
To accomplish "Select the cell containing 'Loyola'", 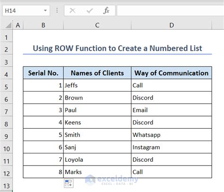I will pos(97,159).
